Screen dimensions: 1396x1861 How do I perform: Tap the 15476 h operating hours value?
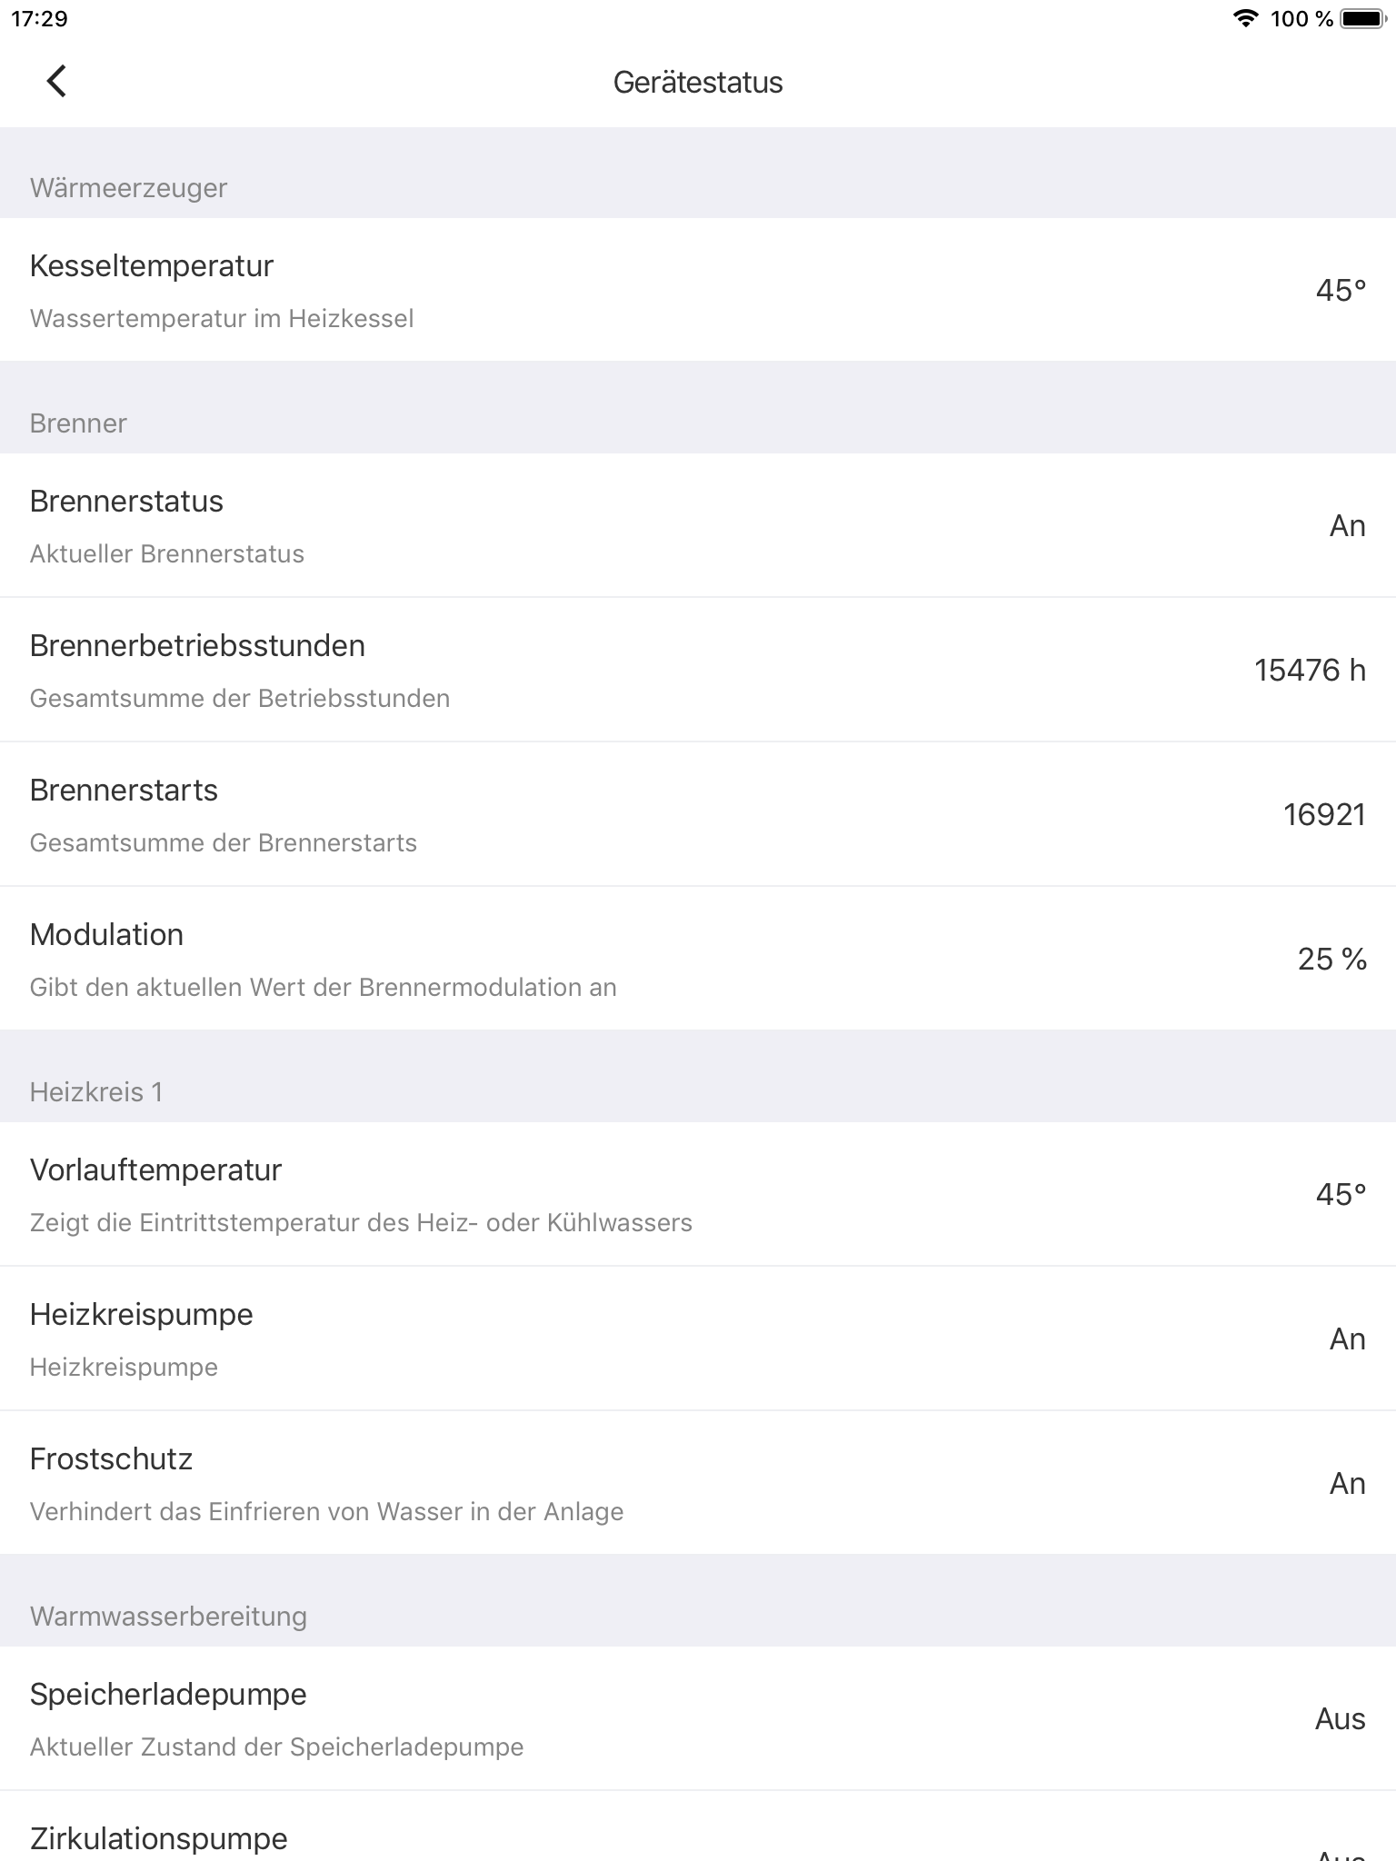coord(1310,670)
